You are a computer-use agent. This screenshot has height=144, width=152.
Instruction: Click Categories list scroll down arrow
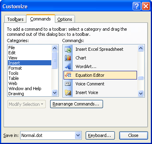tap(54, 92)
